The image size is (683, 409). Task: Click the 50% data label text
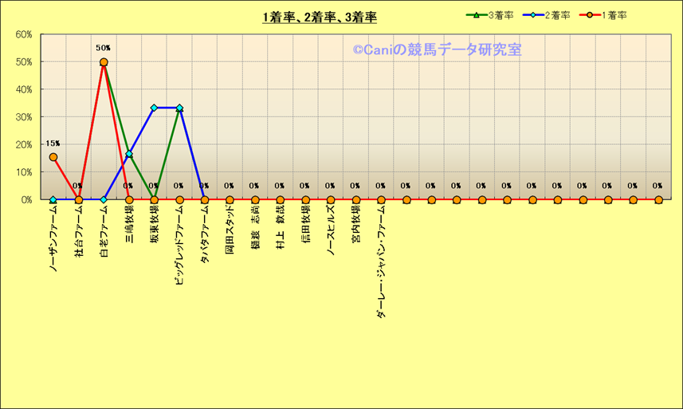tap(103, 48)
